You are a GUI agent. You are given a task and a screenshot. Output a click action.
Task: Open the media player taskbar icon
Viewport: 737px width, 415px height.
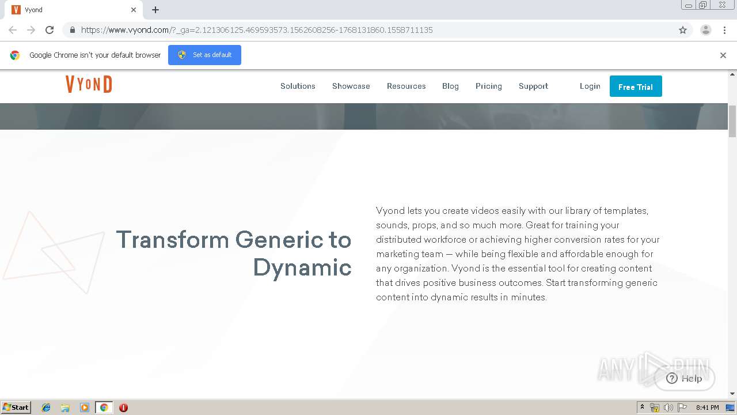(85, 408)
